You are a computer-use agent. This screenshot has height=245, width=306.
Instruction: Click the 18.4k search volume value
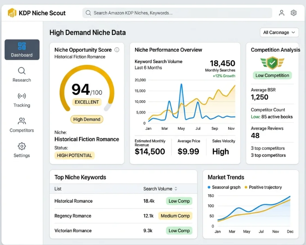click(149, 201)
